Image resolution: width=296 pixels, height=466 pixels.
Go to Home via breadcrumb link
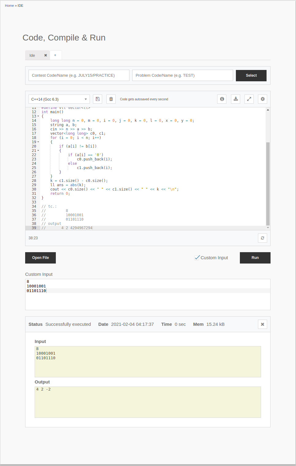pyautogui.click(x=9, y=5)
